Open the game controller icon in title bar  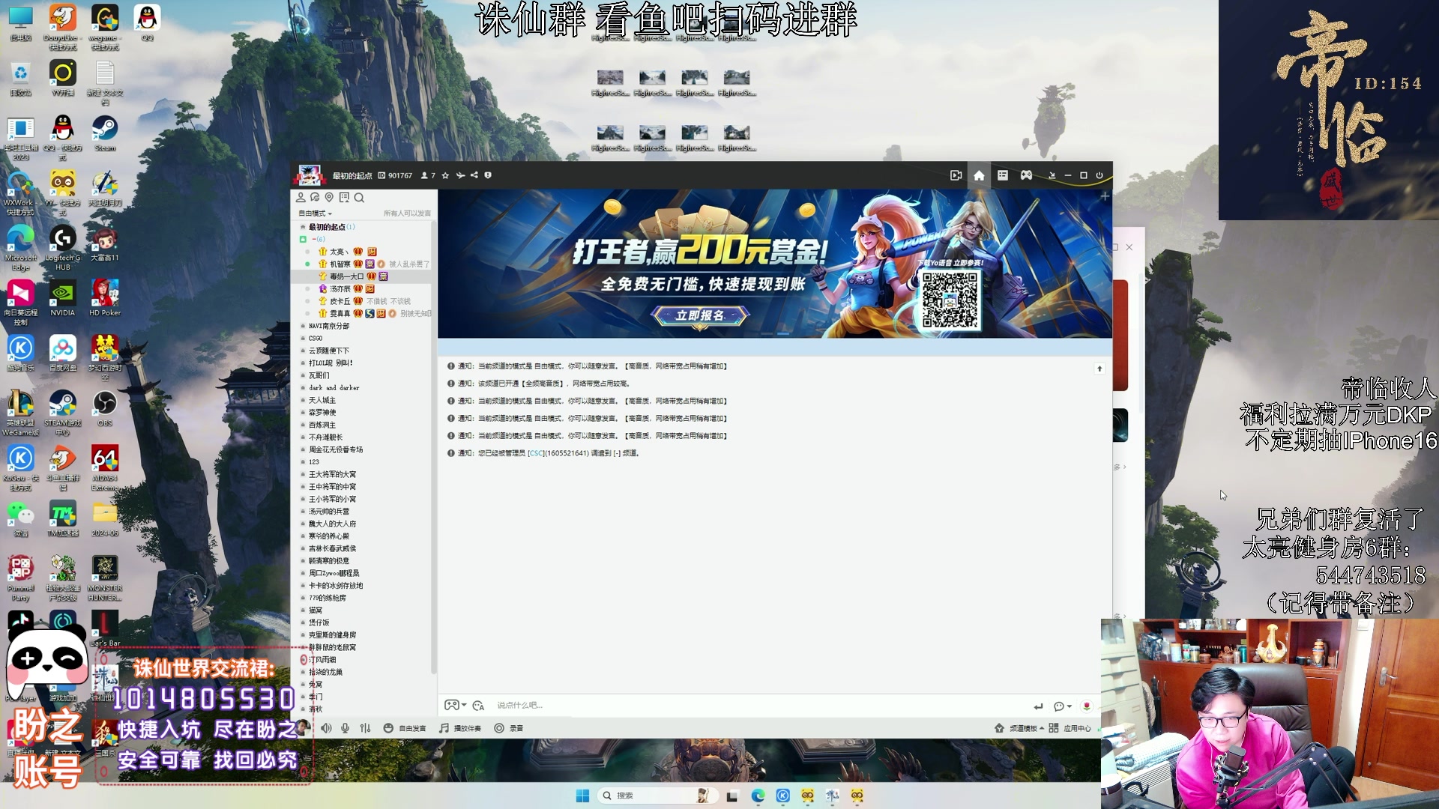point(1026,175)
